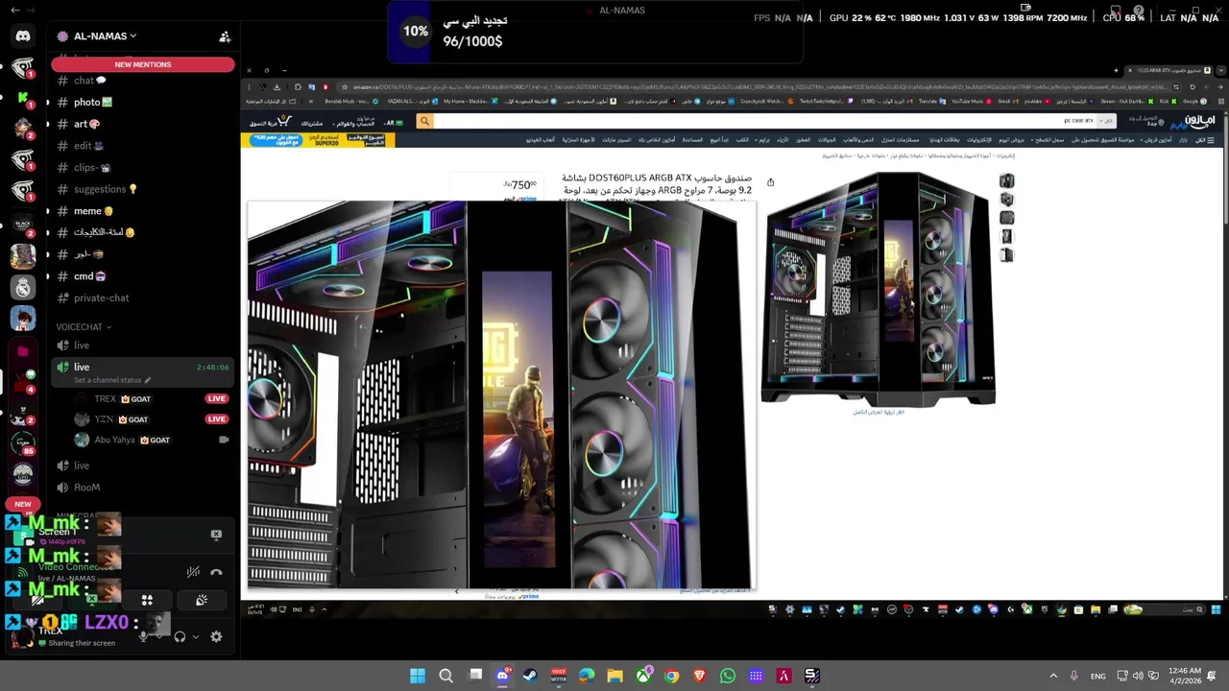Image resolution: width=1229 pixels, height=691 pixels.
Task: Open Steam from the taskbar
Action: [x=530, y=676]
